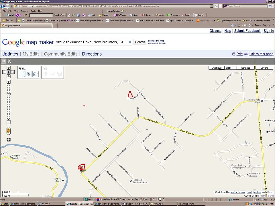Open the craigslist ad Word taskbar item
275x206 pixels.
135,204
